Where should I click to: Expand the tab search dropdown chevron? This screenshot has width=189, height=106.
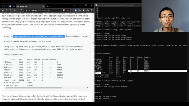click(75, 5)
